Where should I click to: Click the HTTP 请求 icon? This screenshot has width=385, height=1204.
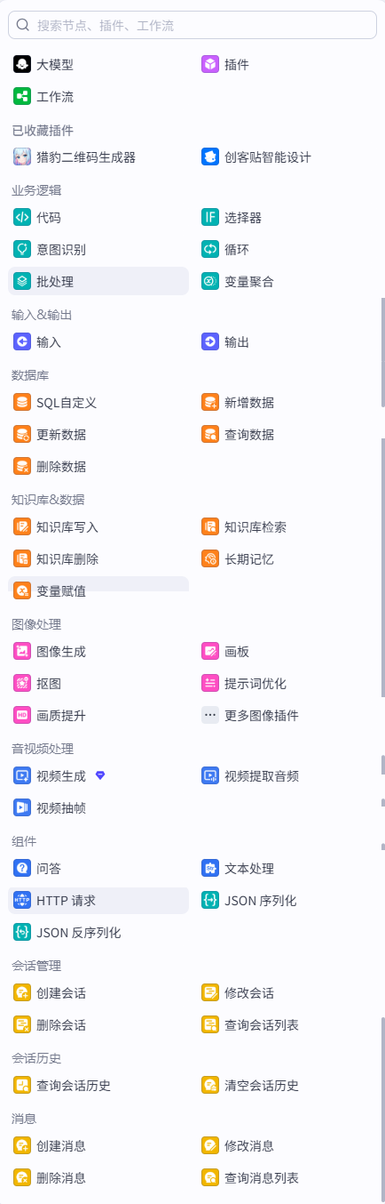click(22, 900)
